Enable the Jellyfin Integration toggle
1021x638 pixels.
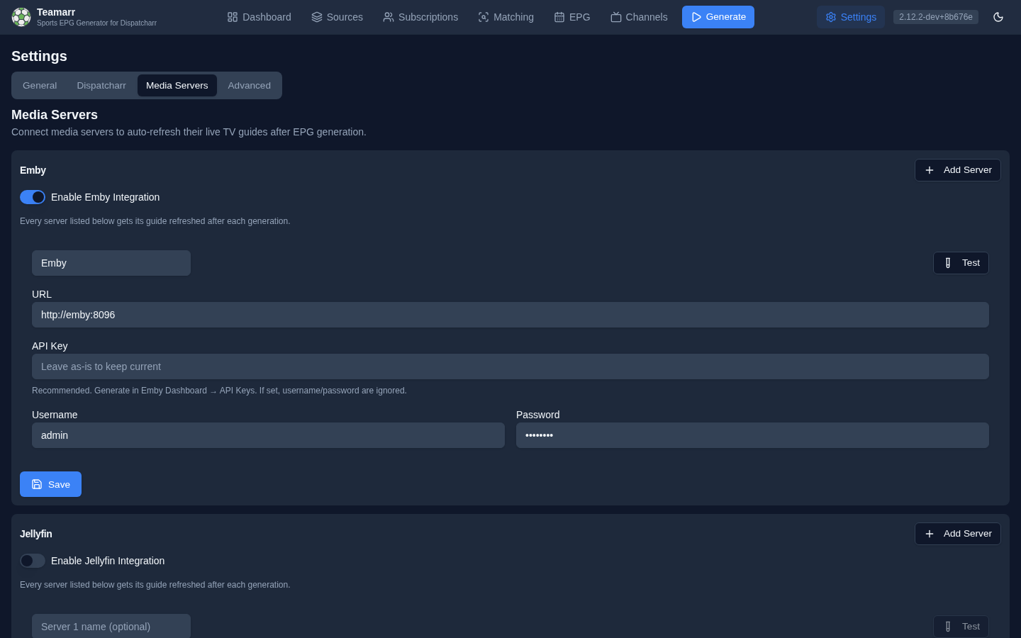[33, 561]
